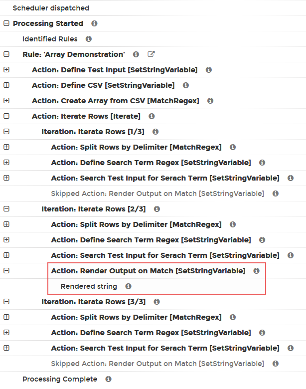The width and height of the screenshot is (306, 389).
Task: Expand Create Array from CSV action
Action: click(x=6, y=101)
